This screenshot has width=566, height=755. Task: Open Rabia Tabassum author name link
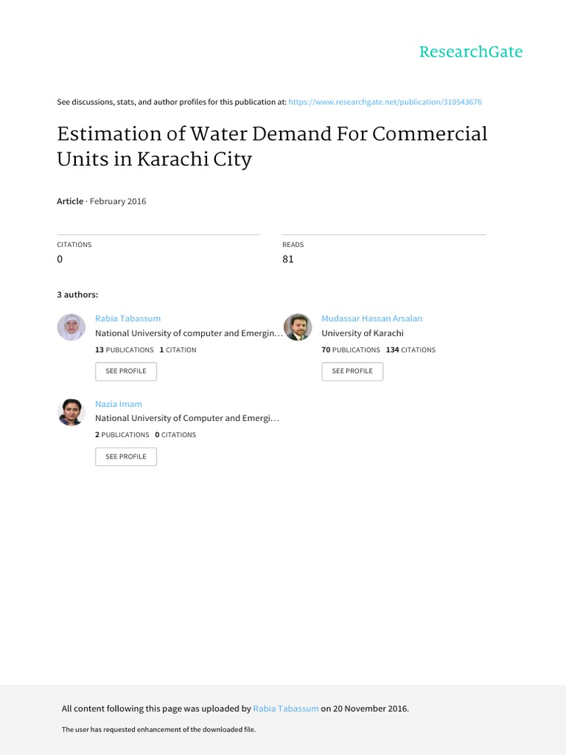(x=127, y=319)
